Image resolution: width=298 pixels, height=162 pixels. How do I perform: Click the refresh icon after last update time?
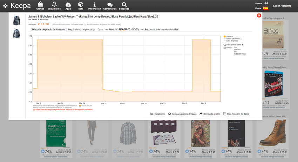[85, 24]
